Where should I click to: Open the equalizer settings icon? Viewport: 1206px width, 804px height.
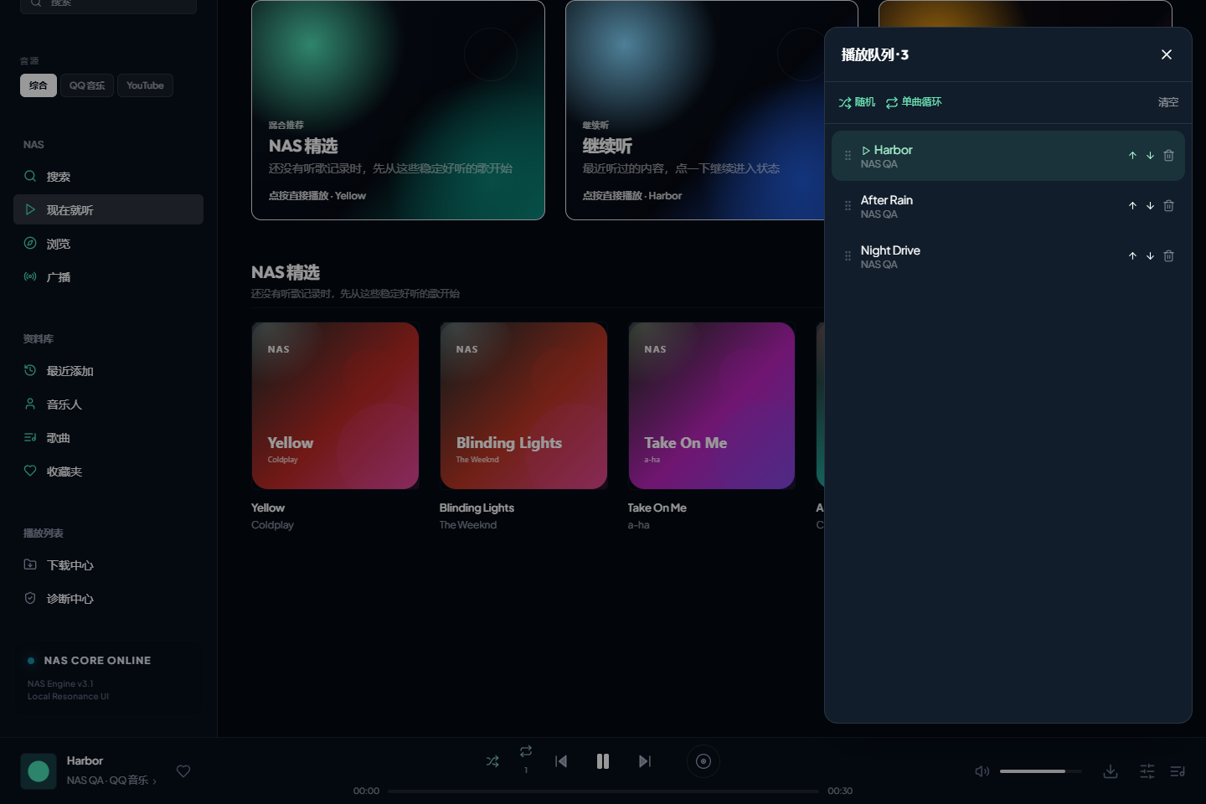click(1147, 771)
